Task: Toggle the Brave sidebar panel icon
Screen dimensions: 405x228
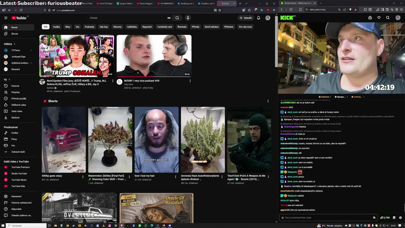Action: [x=382, y=9]
